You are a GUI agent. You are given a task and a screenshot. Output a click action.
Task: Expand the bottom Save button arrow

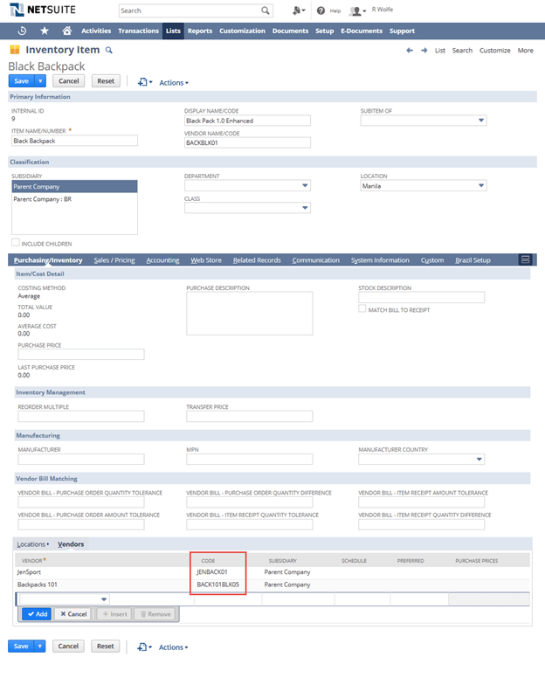click(x=40, y=646)
